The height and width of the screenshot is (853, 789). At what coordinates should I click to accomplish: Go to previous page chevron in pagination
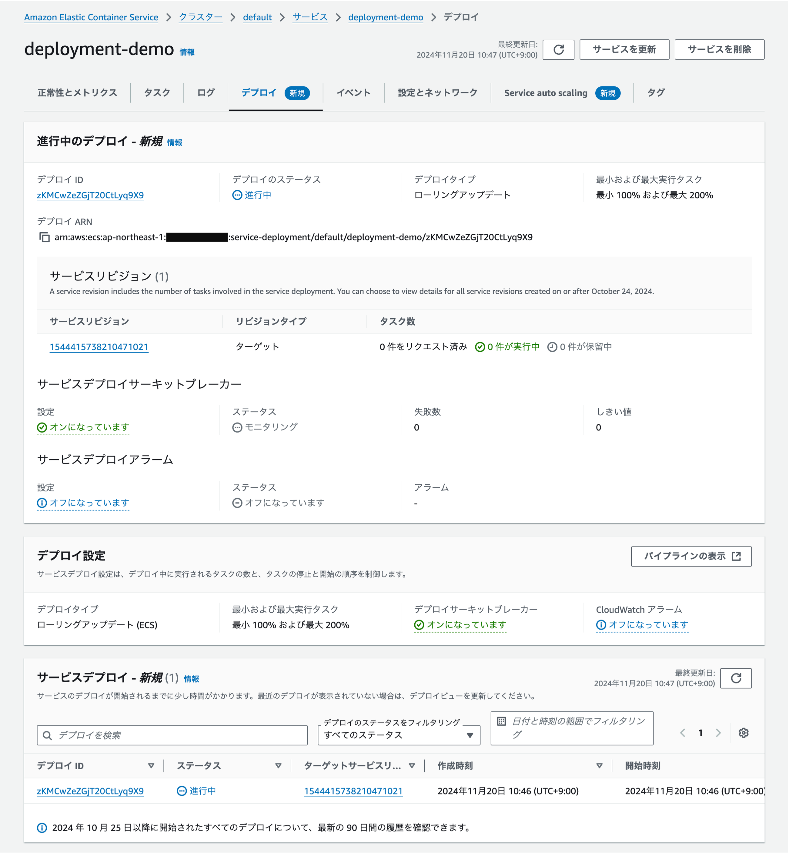pyautogui.click(x=683, y=733)
